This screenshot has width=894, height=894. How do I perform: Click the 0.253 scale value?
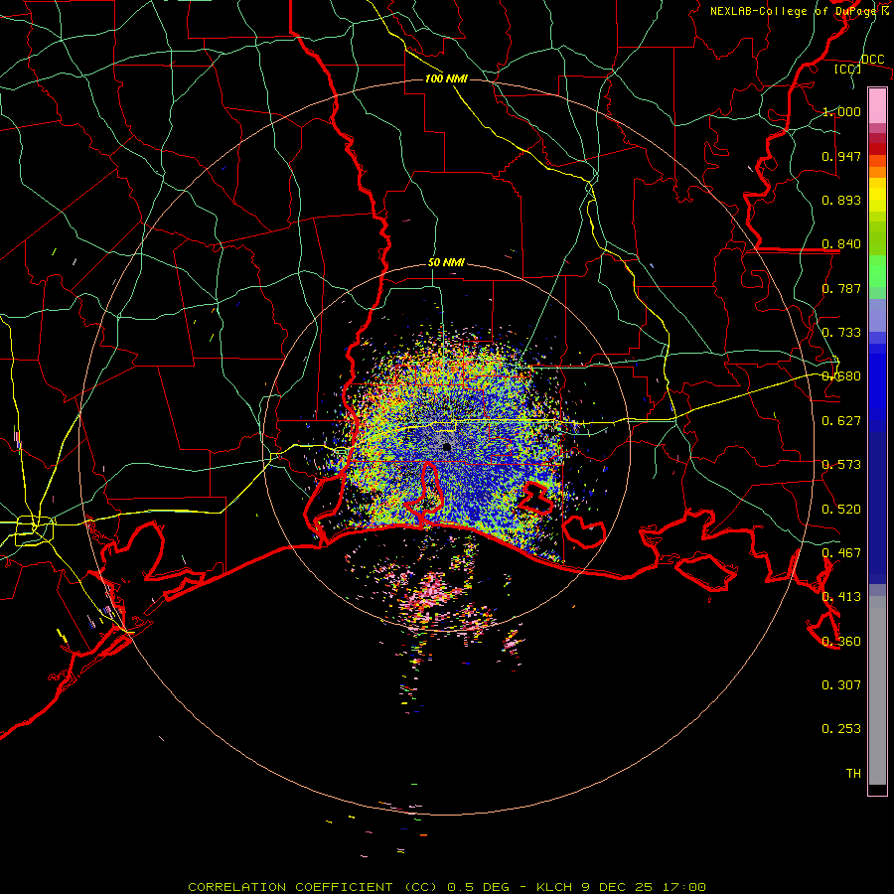coord(841,729)
